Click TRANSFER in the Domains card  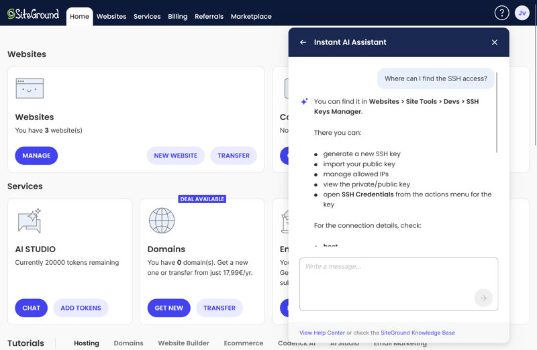[x=219, y=308]
